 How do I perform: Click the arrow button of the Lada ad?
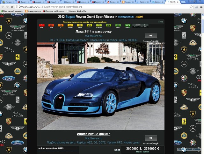click(151, 35)
